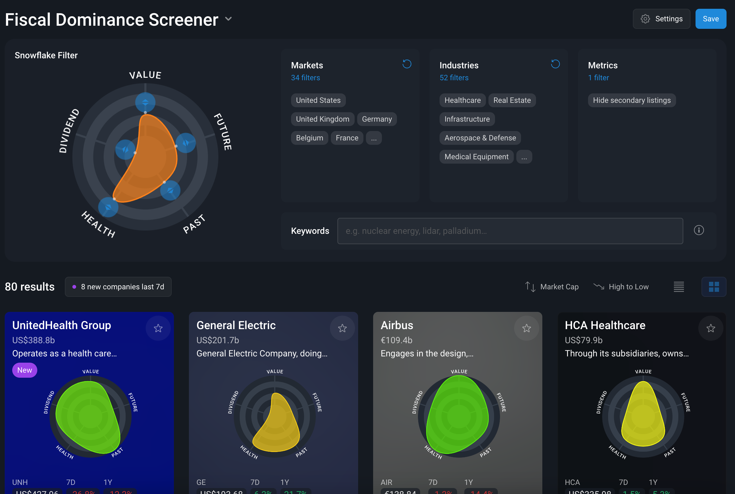Open the Market Cap sort dropdown
Viewport: 735px width, 494px height.
click(552, 287)
